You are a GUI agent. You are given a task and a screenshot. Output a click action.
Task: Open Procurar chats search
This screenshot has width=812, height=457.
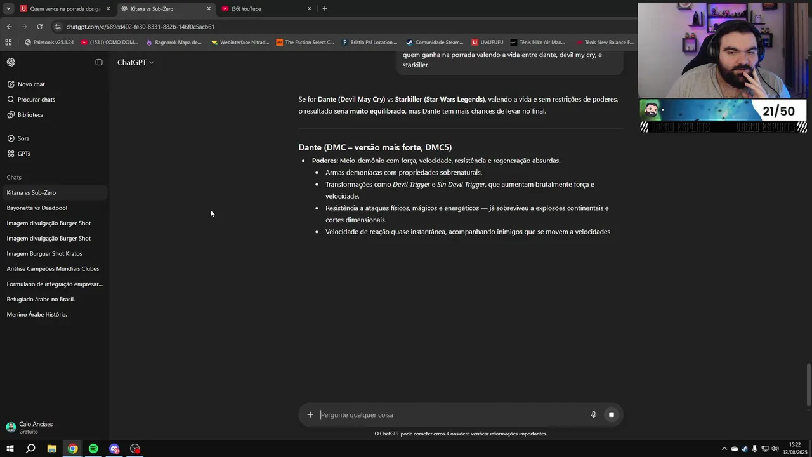[36, 100]
